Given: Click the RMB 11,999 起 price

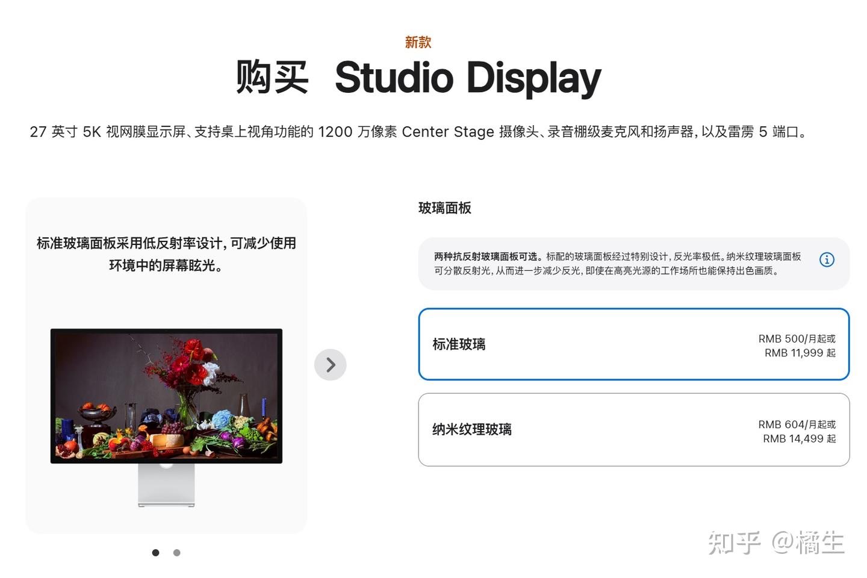Looking at the screenshot, I should (800, 353).
